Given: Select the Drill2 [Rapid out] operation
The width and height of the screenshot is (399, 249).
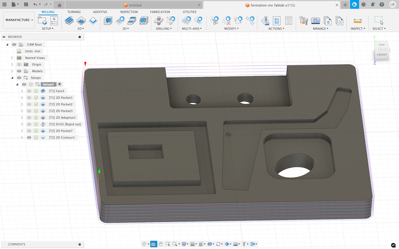Looking at the screenshot, I should click(x=65, y=124).
